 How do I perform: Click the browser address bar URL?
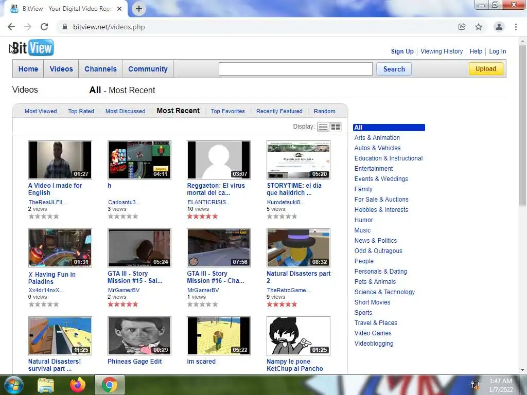pyautogui.click(x=109, y=27)
